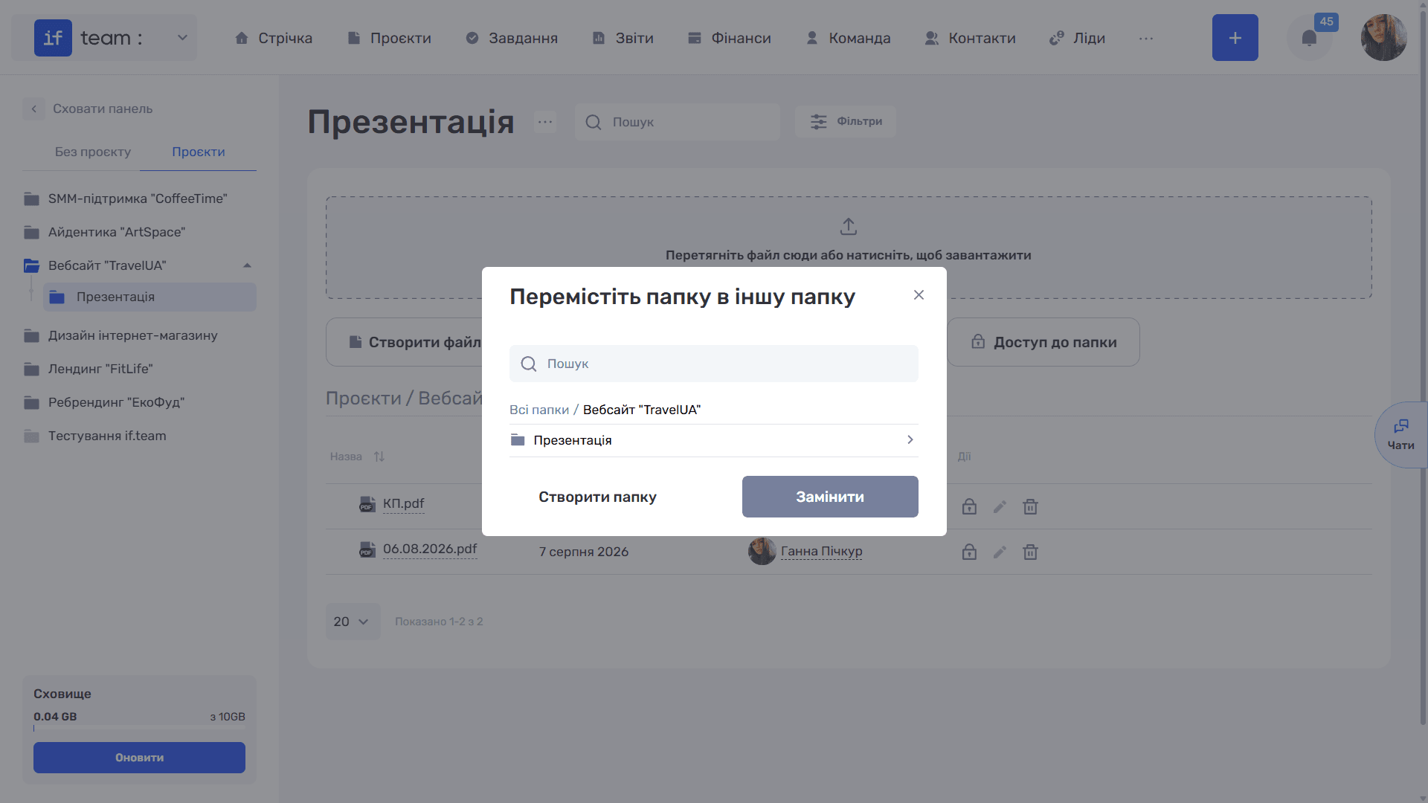Open the Фільтри filters button
This screenshot has height=803, width=1428.
(x=846, y=121)
